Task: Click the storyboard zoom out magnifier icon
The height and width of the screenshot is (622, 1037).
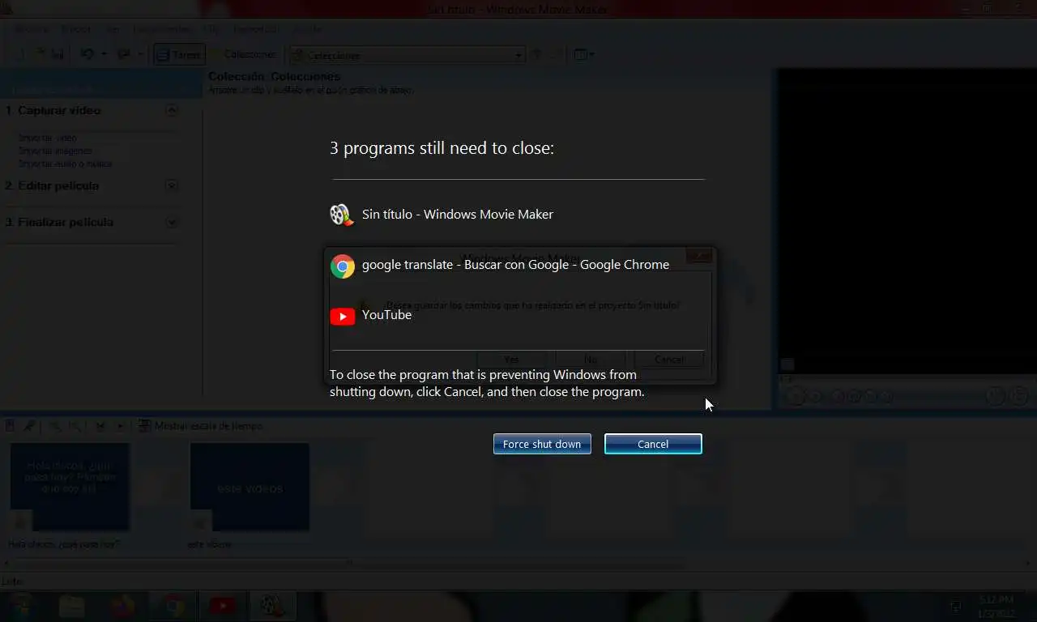Action: (74, 426)
